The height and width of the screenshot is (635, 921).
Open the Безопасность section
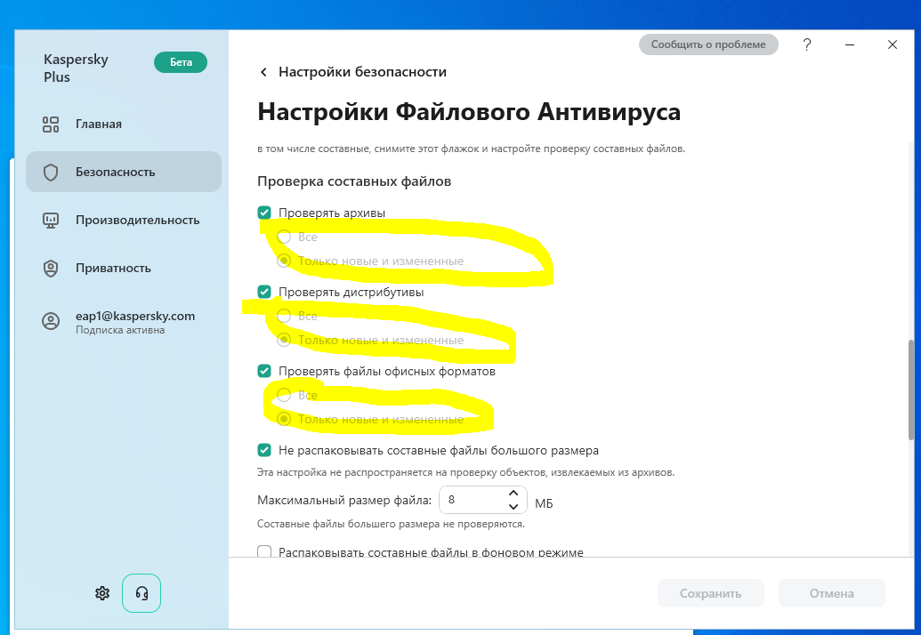point(124,172)
